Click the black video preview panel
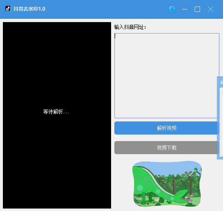The height and width of the screenshot is (211, 223). click(57, 115)
